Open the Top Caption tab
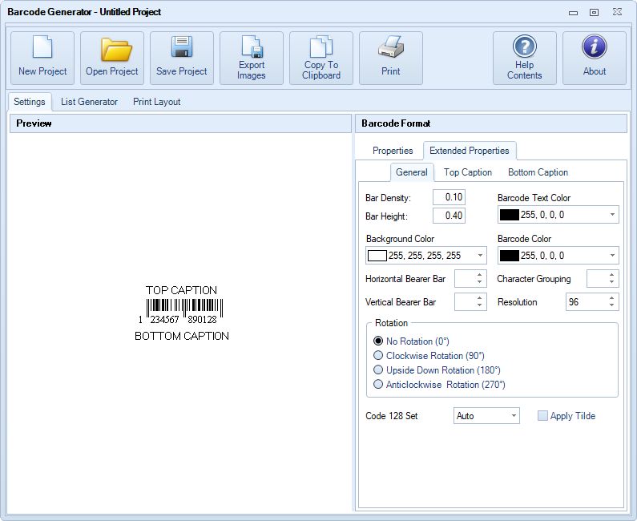The width and height of the screenshot is (637, 521). [468, 172]
